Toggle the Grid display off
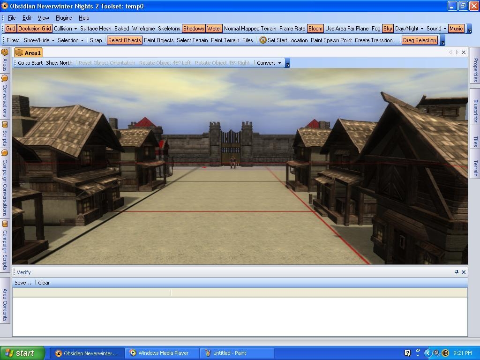This screenshot has height=360, width=480. [11, 29]
